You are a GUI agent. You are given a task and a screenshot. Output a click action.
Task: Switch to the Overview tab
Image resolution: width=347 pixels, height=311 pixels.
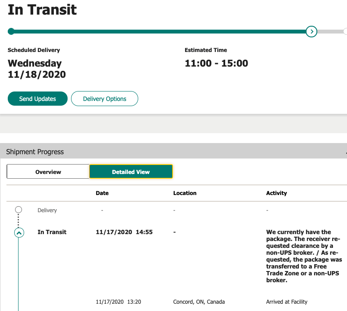point(48,172)
